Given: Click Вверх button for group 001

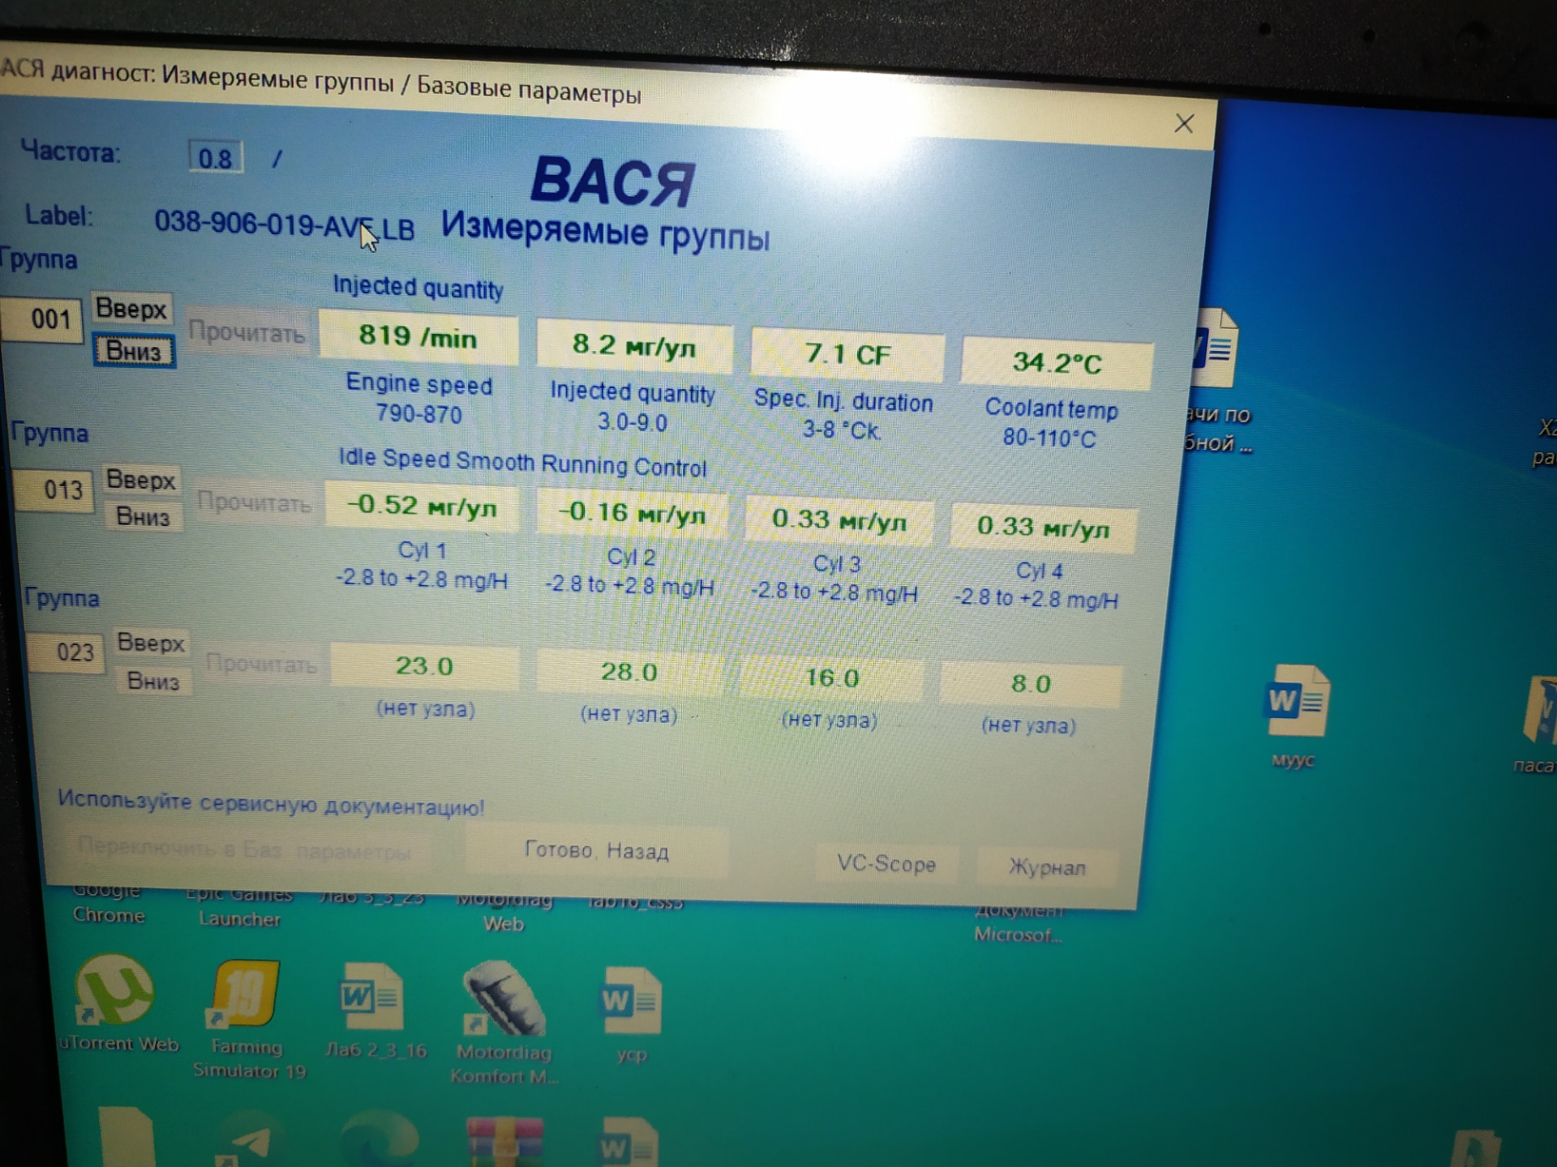Looking at the screenshot, I should click(131, 309).
